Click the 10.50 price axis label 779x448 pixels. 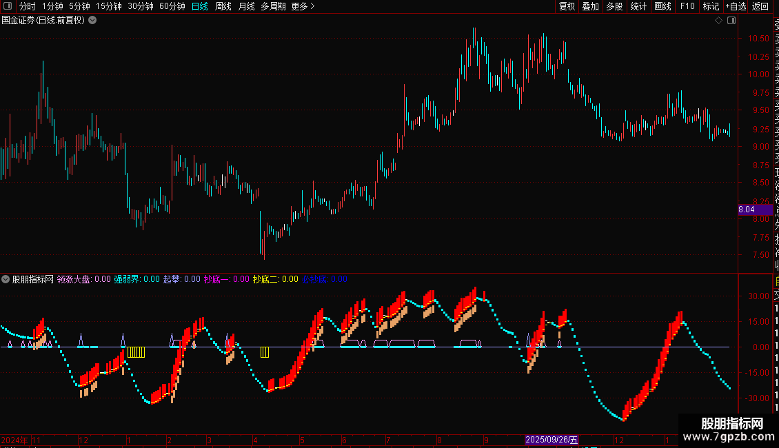[758, 38]
